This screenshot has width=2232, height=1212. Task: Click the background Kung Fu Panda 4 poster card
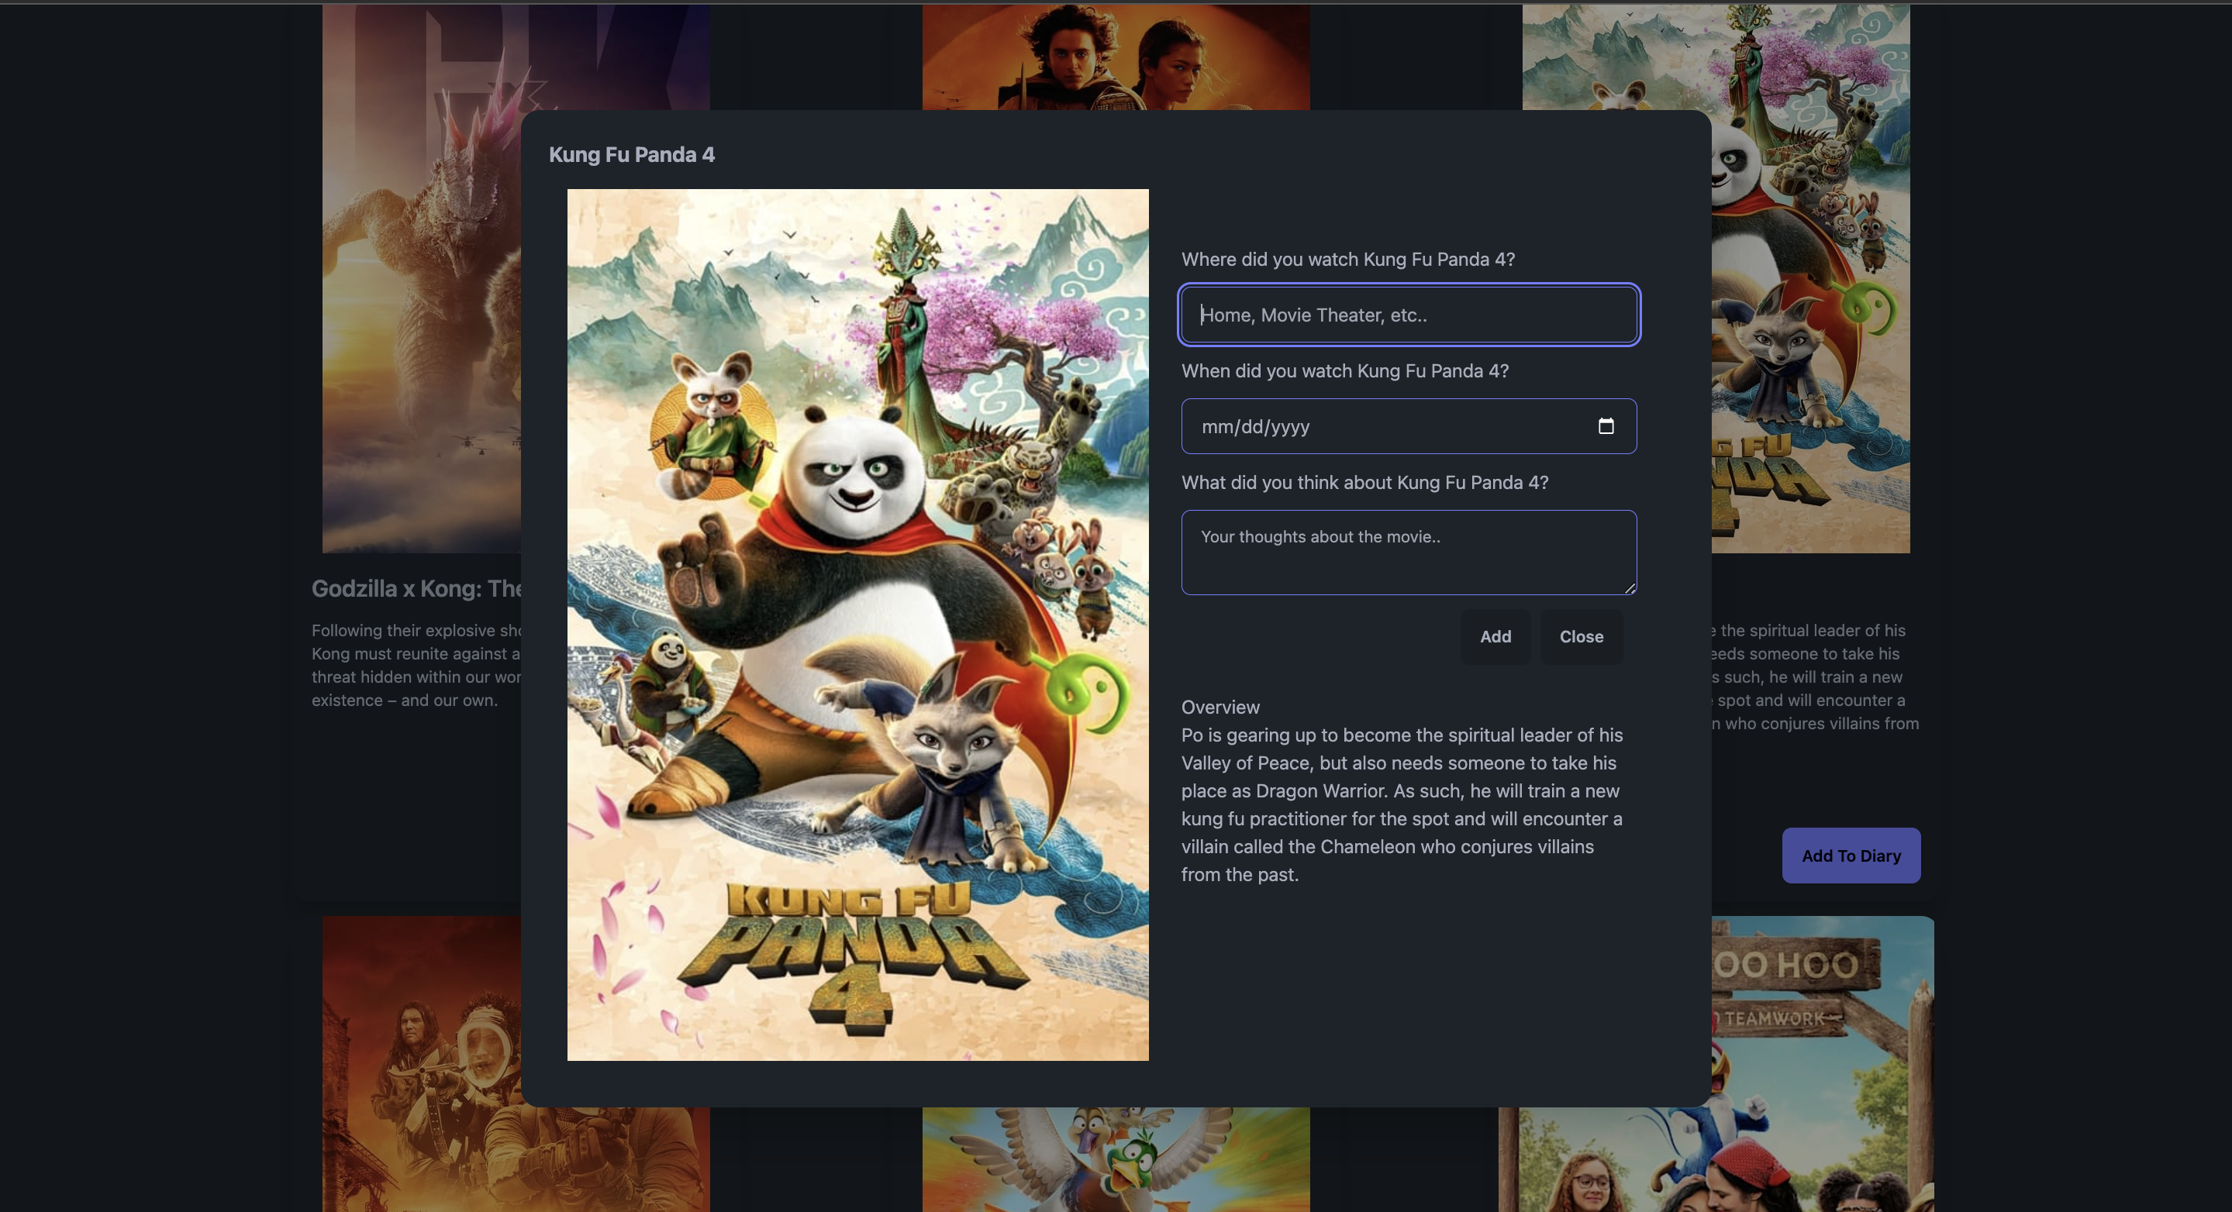pyautogui.click(x=1810, y=278)
